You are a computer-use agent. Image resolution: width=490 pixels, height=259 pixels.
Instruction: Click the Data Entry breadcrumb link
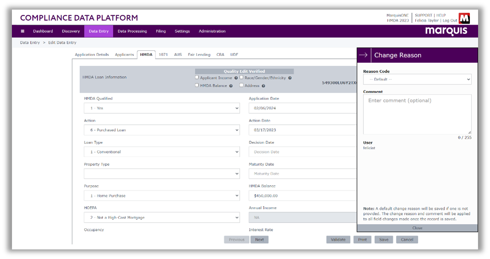pos(30,43)
